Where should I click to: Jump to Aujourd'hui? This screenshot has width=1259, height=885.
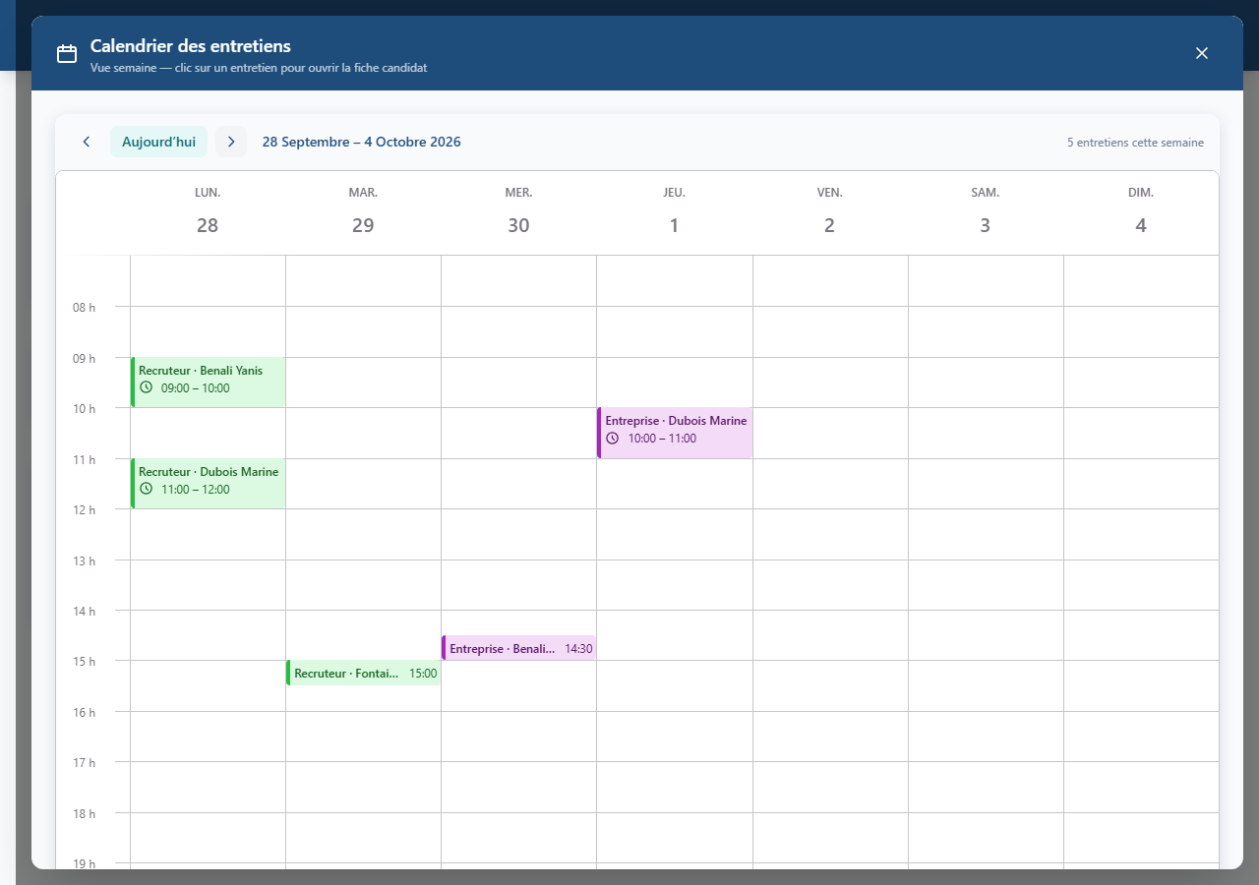(x=158, y=142)
